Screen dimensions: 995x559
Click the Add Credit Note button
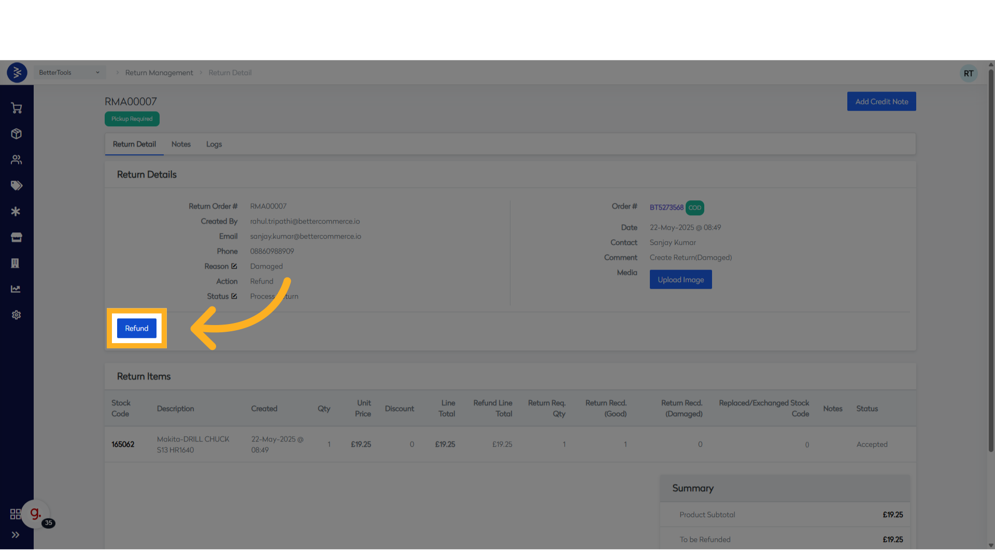pyautogui.click(x=882, y=101)
